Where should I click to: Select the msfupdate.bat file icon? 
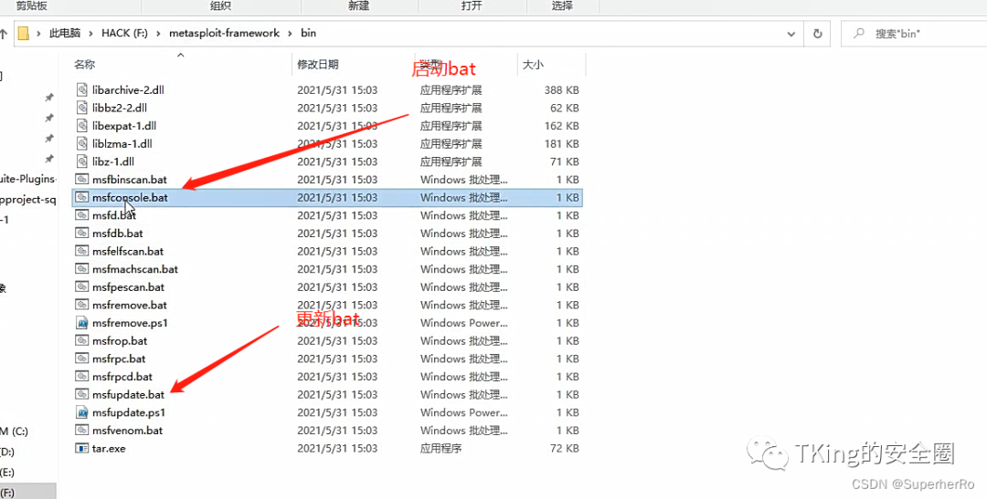(x=82, y=395)
